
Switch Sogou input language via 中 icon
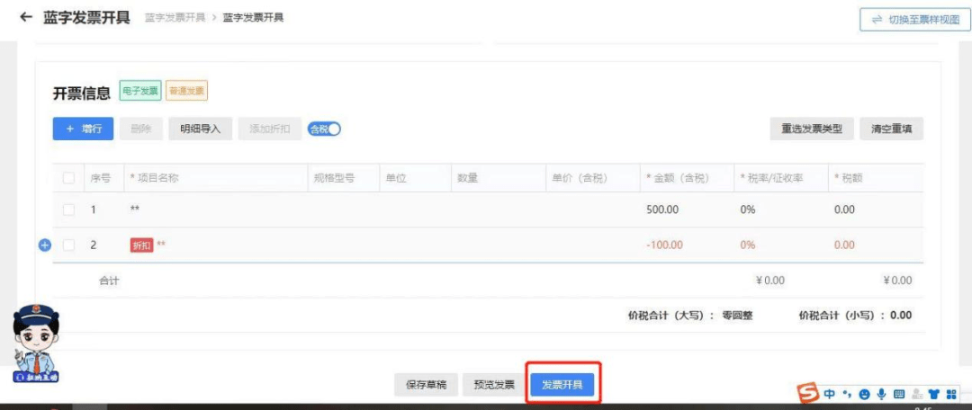click(829, 394)
